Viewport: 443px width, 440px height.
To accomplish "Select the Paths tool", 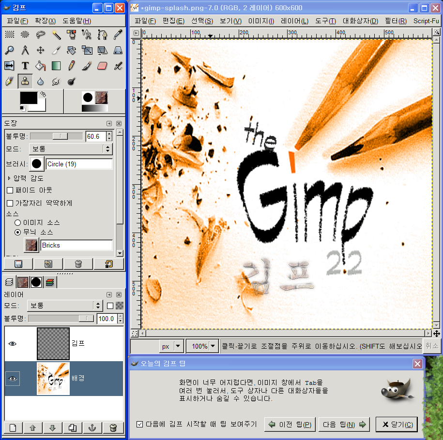I will tap(102, 34).
